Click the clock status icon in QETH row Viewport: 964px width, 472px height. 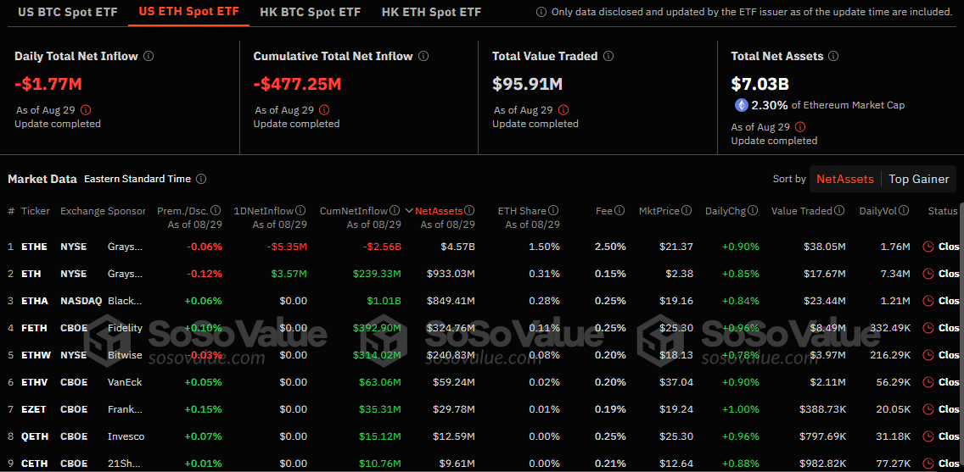point(928,436)
